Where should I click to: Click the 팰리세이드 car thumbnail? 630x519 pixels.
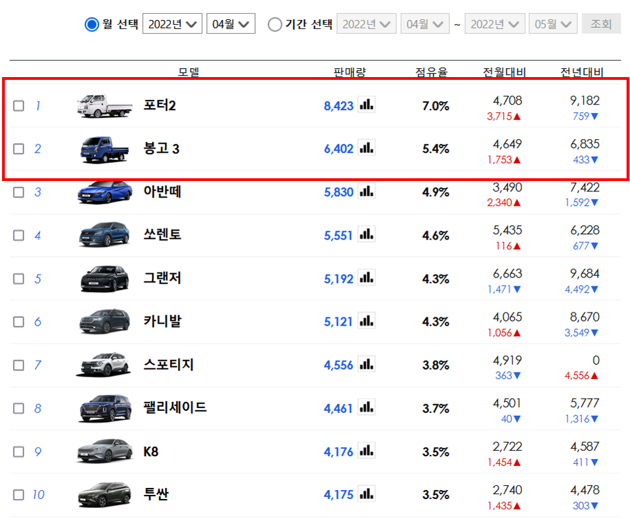[x=105, y=408]
